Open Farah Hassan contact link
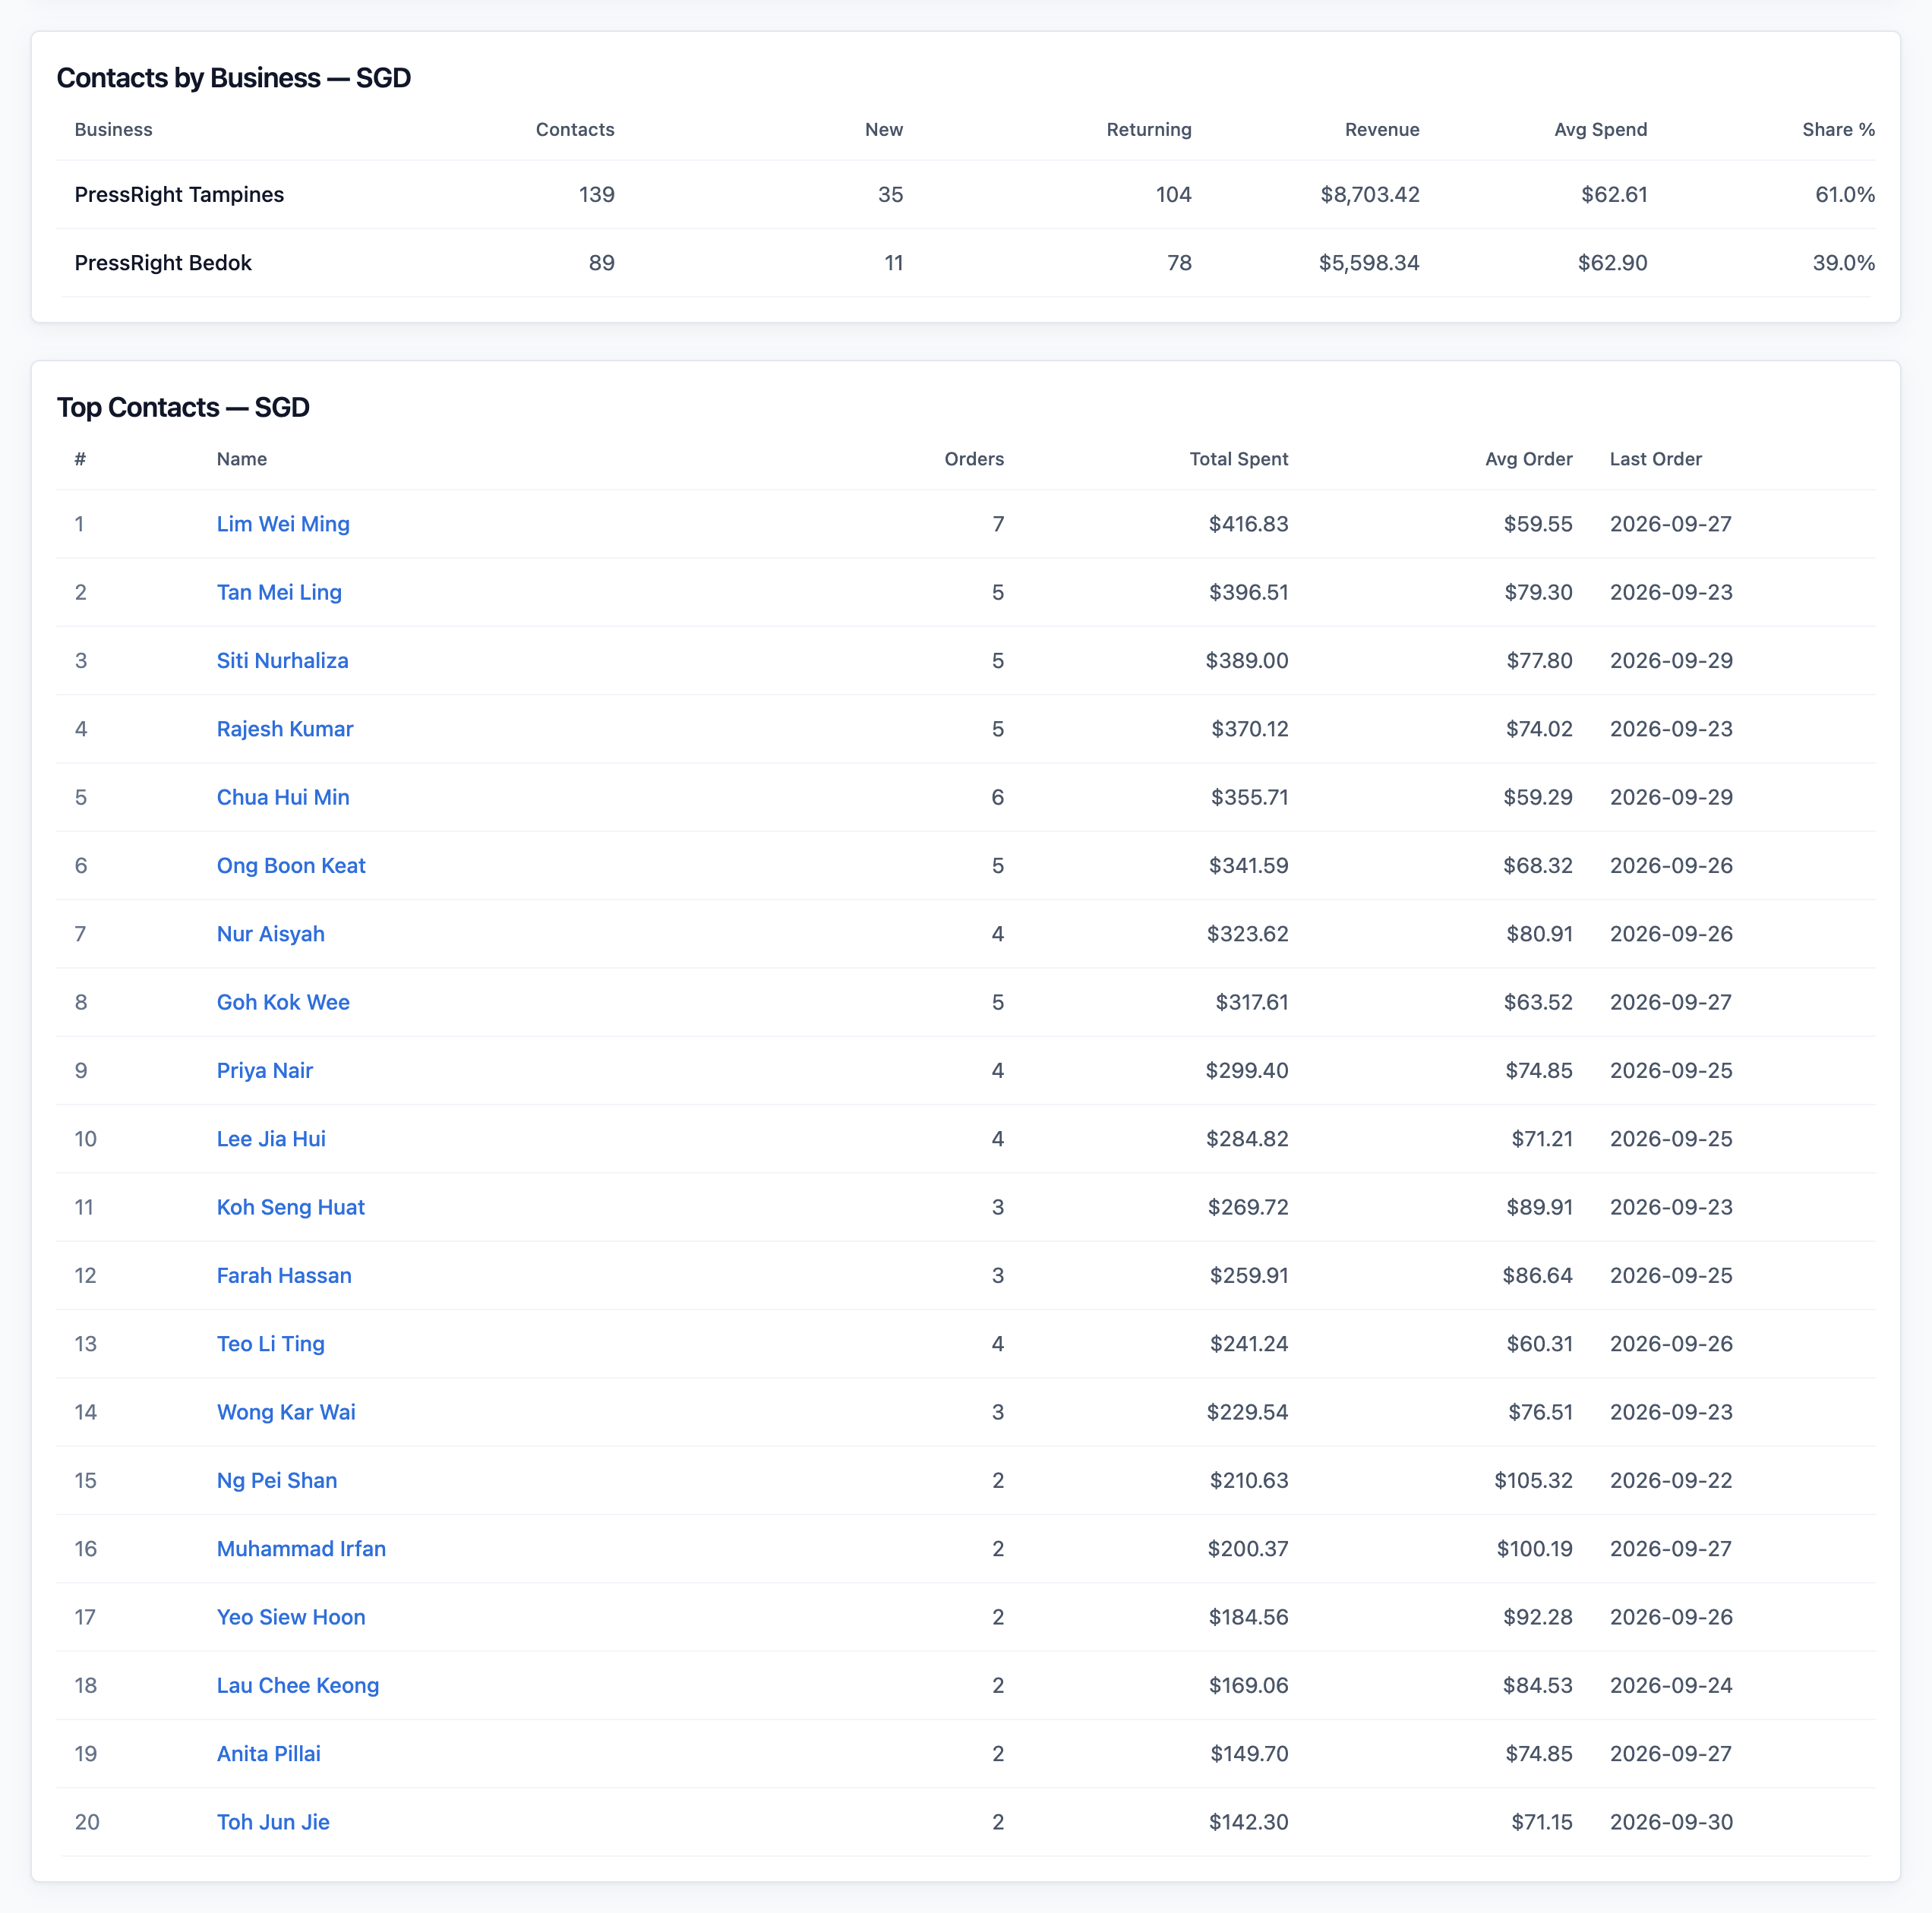The image size is (1932, 1913). click(284, 1275)
